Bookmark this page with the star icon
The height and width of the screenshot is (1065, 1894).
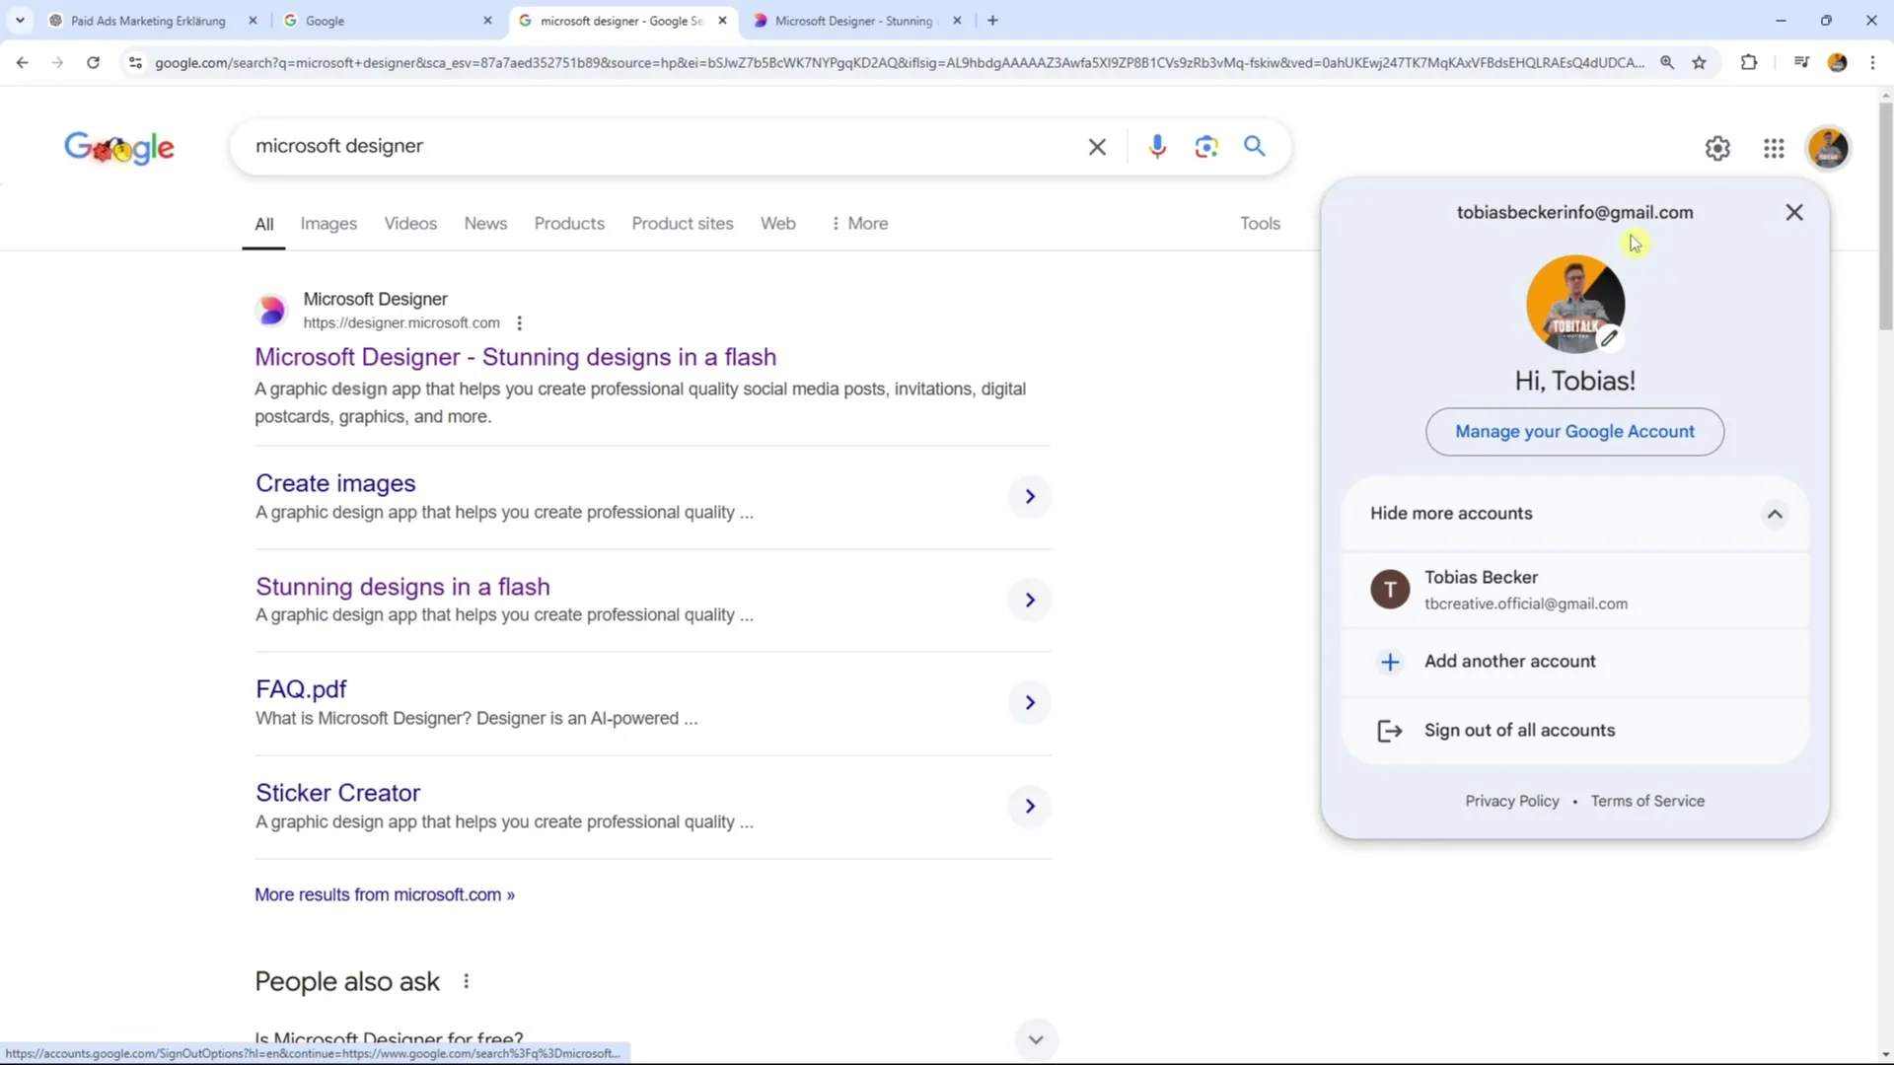pos(1699,62)
